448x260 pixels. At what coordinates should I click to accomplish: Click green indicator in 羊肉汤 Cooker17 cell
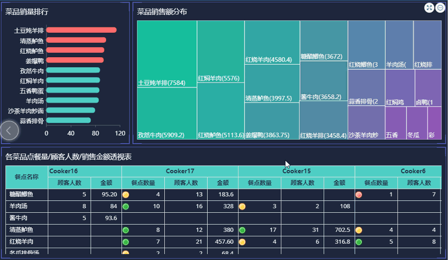(125, 206)
